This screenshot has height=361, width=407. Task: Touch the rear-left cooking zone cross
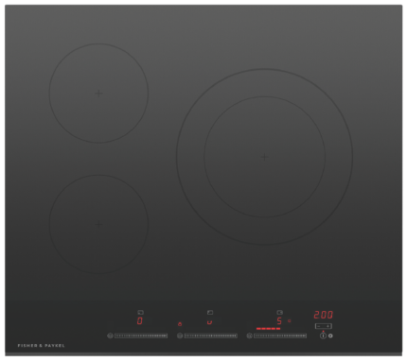point(98,94)
